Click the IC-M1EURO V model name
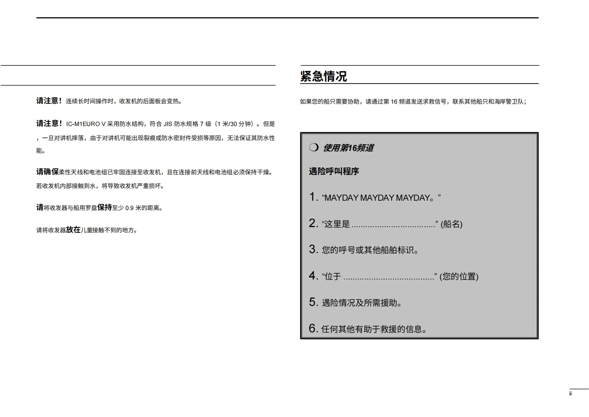This screenshot has height=417, width=589. pyautogui.click(x=86, y=124)
